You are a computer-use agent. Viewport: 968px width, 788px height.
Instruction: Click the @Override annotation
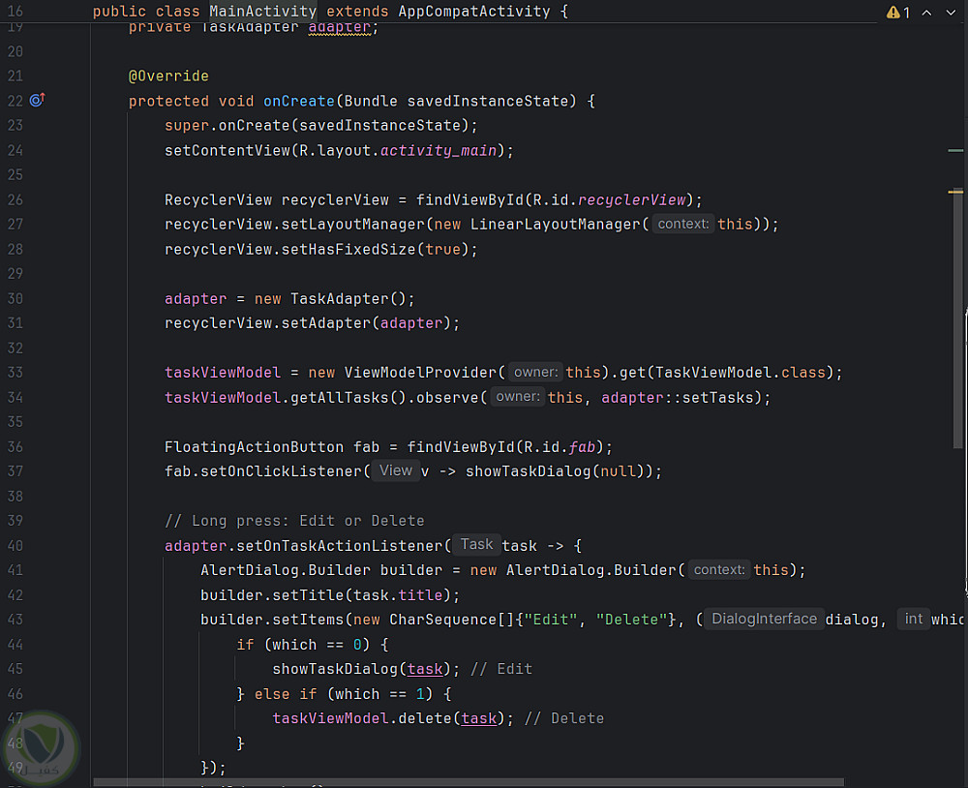(x=168, y=76)
